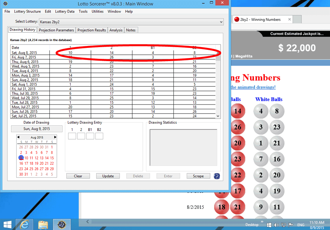
Task: Click the Scrape button
Action: coord(198,176)
